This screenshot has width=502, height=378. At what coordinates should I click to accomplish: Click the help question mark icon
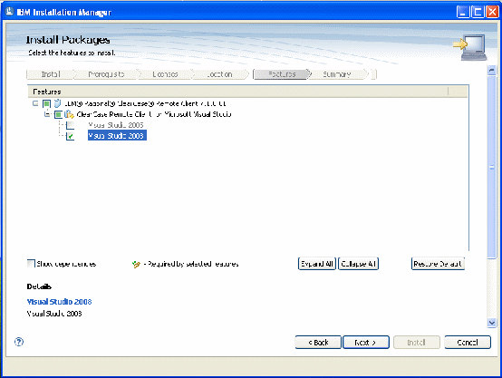pos(19,342)
